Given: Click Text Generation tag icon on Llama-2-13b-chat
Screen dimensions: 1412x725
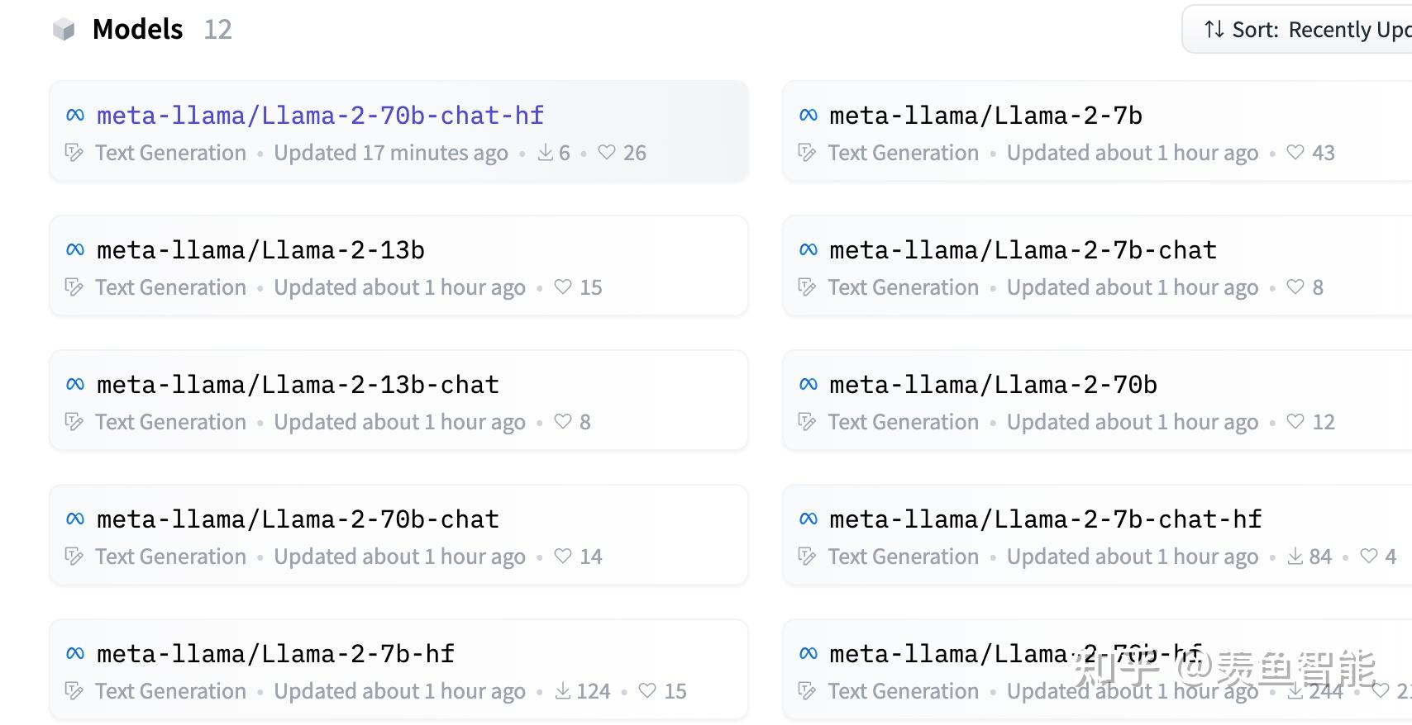Looking at the screenshot, I should point(74,422).
